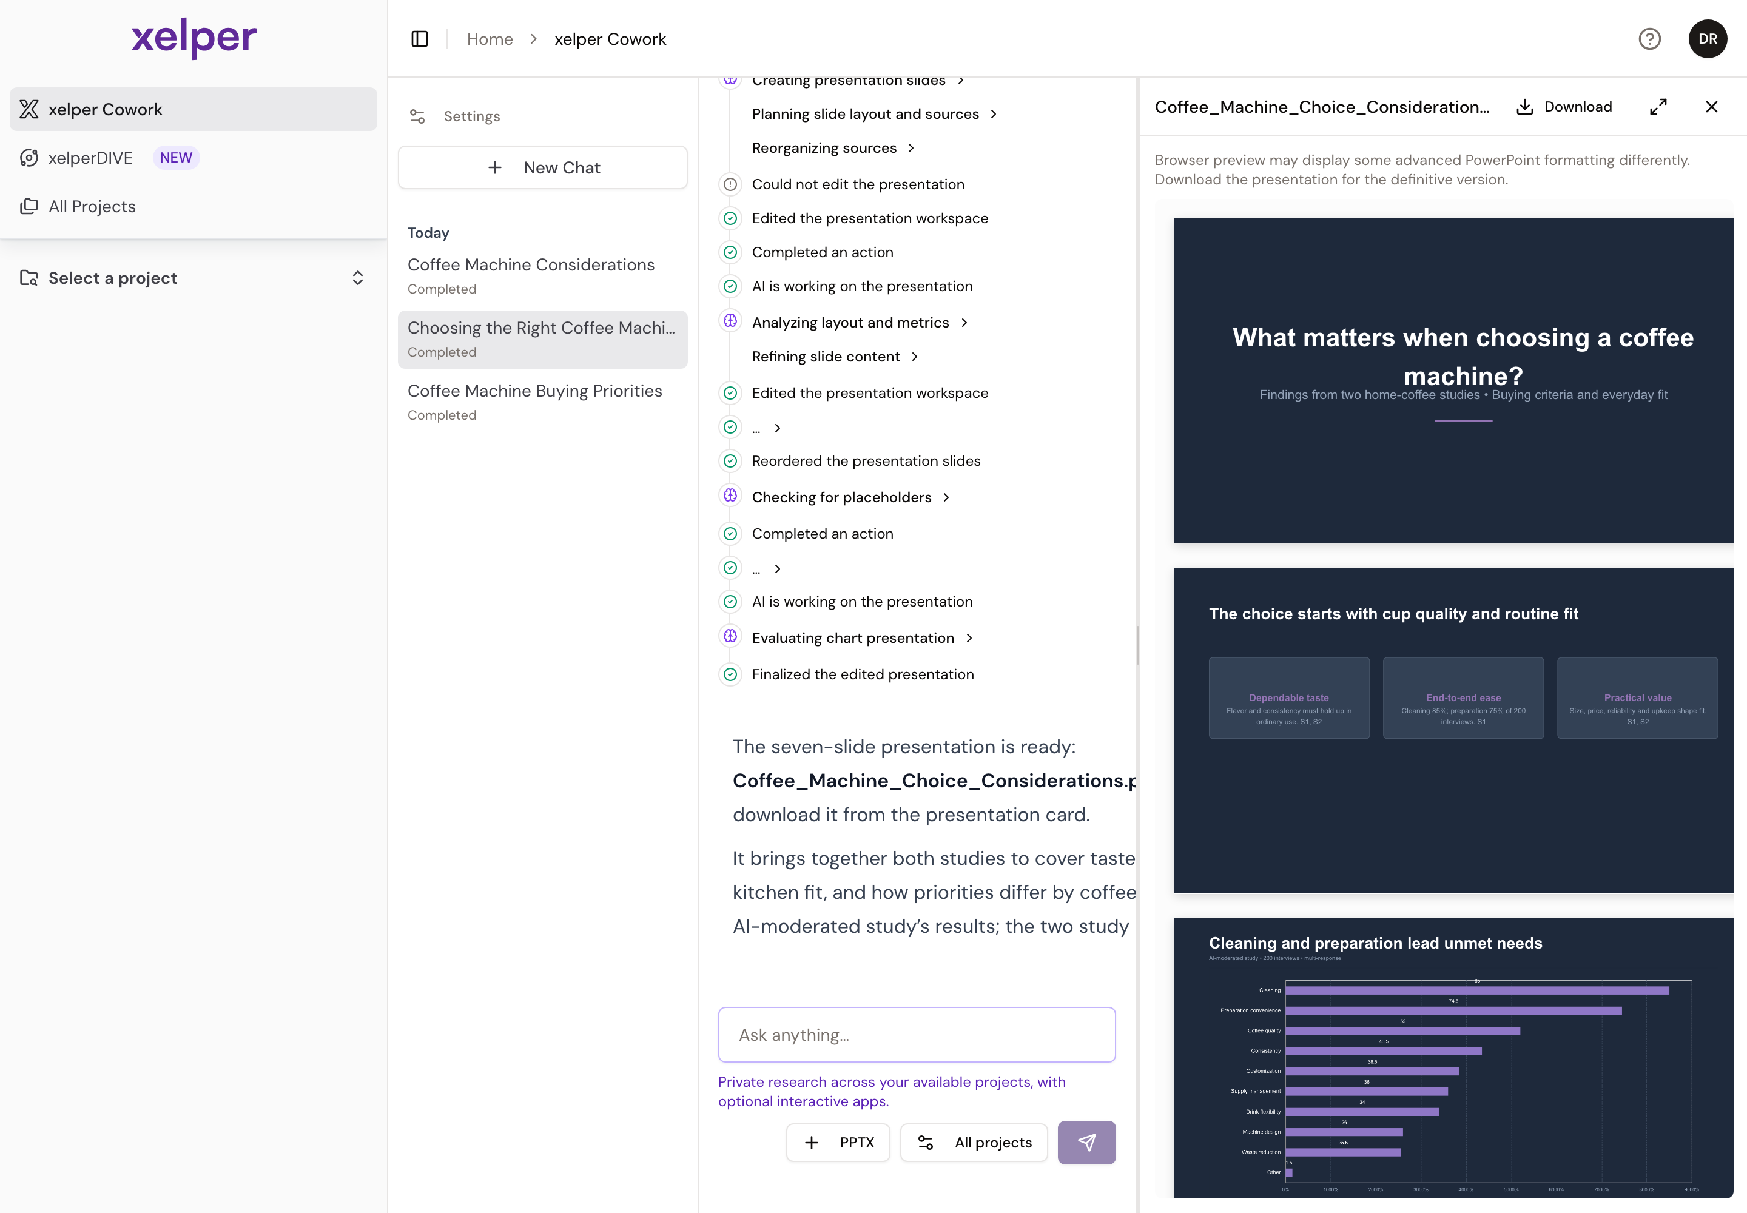Open Coffee Machine Considerations chat

[x=543, y=276]
